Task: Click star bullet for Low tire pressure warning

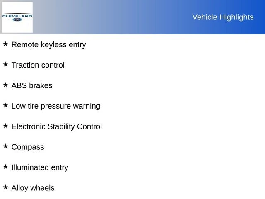Action: [x=5, y=105]
